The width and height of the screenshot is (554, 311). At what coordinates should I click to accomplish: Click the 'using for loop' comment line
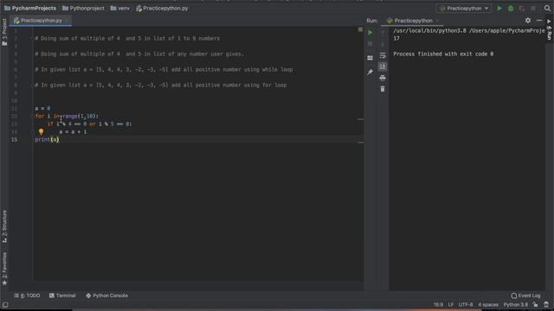[161, 85]
